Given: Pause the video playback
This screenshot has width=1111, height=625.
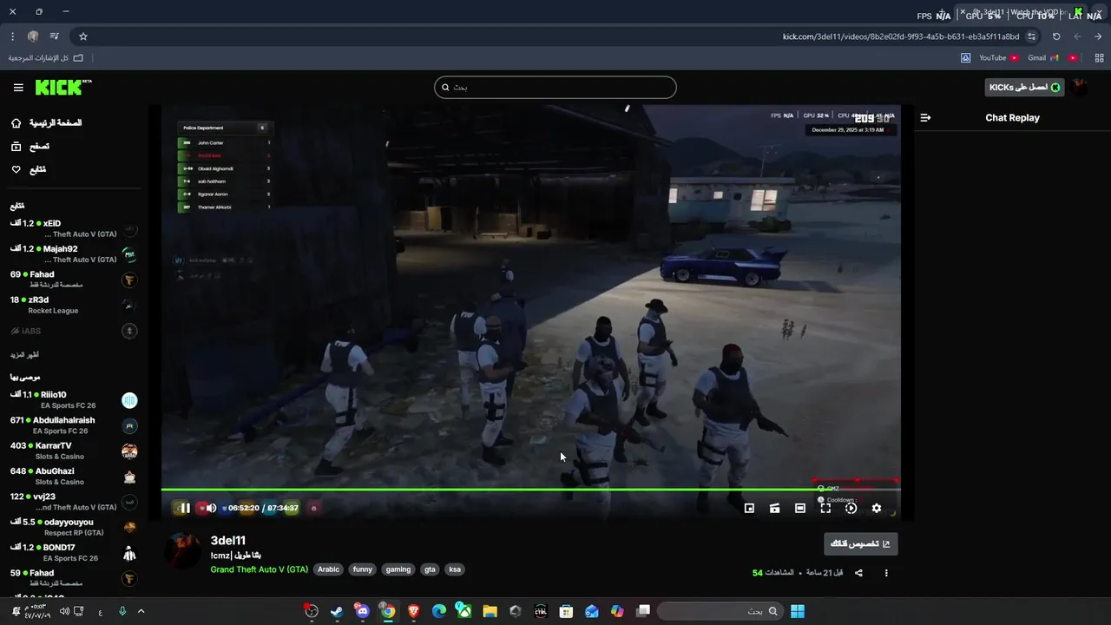Looking at the screenshot, I should 185,509.
